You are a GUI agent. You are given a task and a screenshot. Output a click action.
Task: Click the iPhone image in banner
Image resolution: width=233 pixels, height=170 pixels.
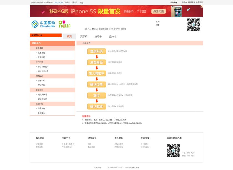[176, 11]
